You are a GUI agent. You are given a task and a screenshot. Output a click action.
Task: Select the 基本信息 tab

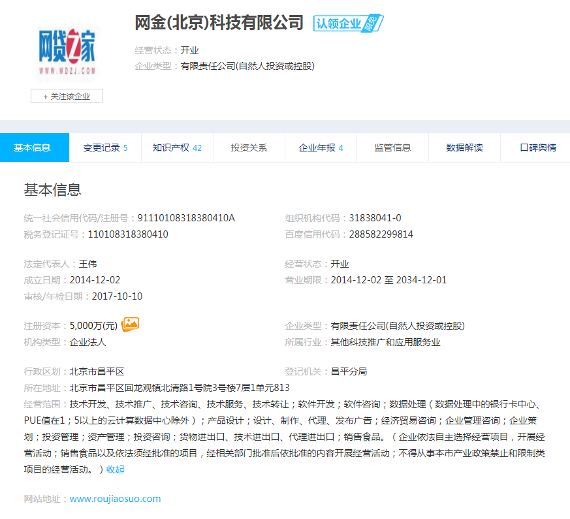[33, 148]
